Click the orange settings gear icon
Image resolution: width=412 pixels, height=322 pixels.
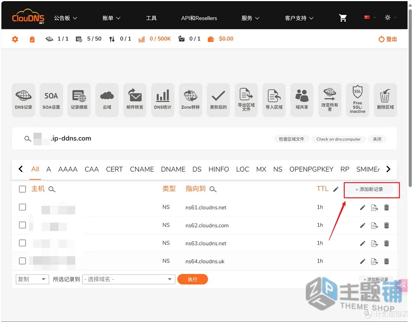(x=15, y=39)
